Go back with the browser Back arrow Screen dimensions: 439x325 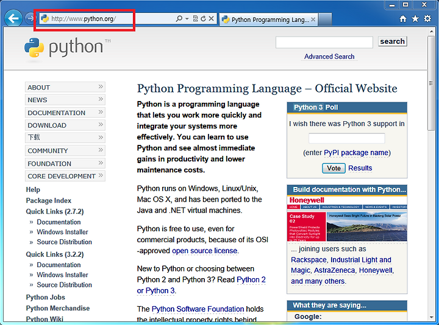(13, 18)
